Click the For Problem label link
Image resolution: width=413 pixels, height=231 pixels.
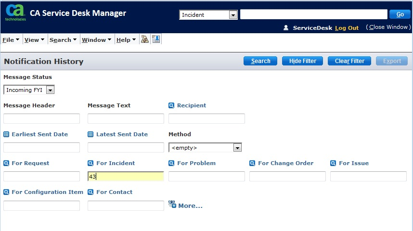tap(196, 163)
